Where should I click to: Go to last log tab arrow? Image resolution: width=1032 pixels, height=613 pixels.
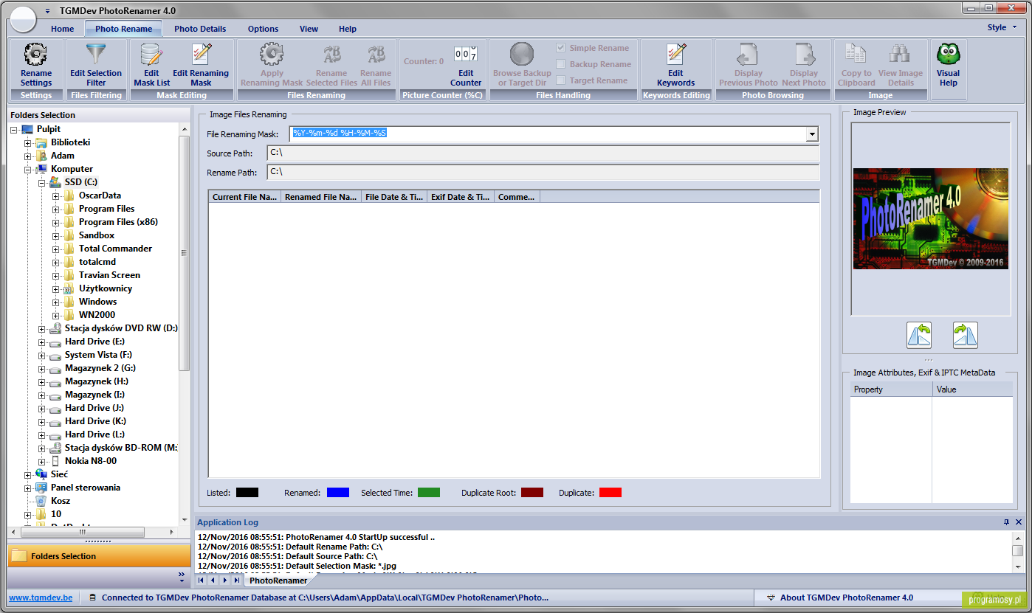[x=236, y=581]
